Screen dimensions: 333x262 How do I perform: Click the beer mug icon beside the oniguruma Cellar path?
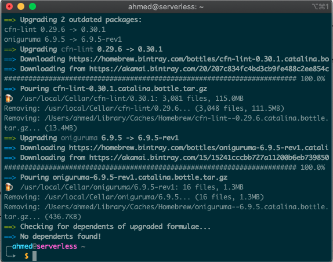point(9,187)
